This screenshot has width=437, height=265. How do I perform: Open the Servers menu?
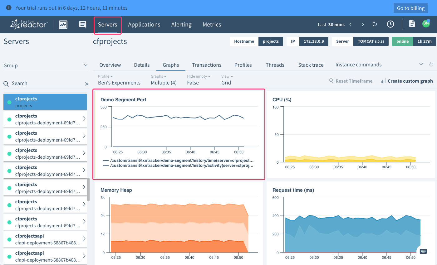[x=107, y=24]
